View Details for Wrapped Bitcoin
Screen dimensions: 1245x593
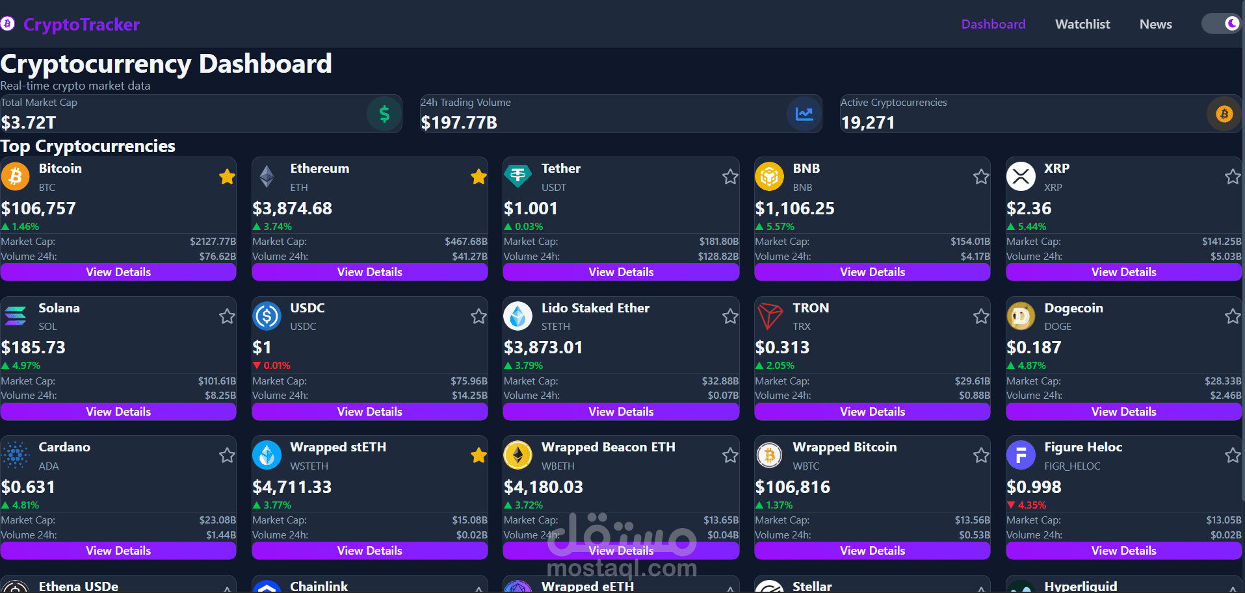point(872,551)
